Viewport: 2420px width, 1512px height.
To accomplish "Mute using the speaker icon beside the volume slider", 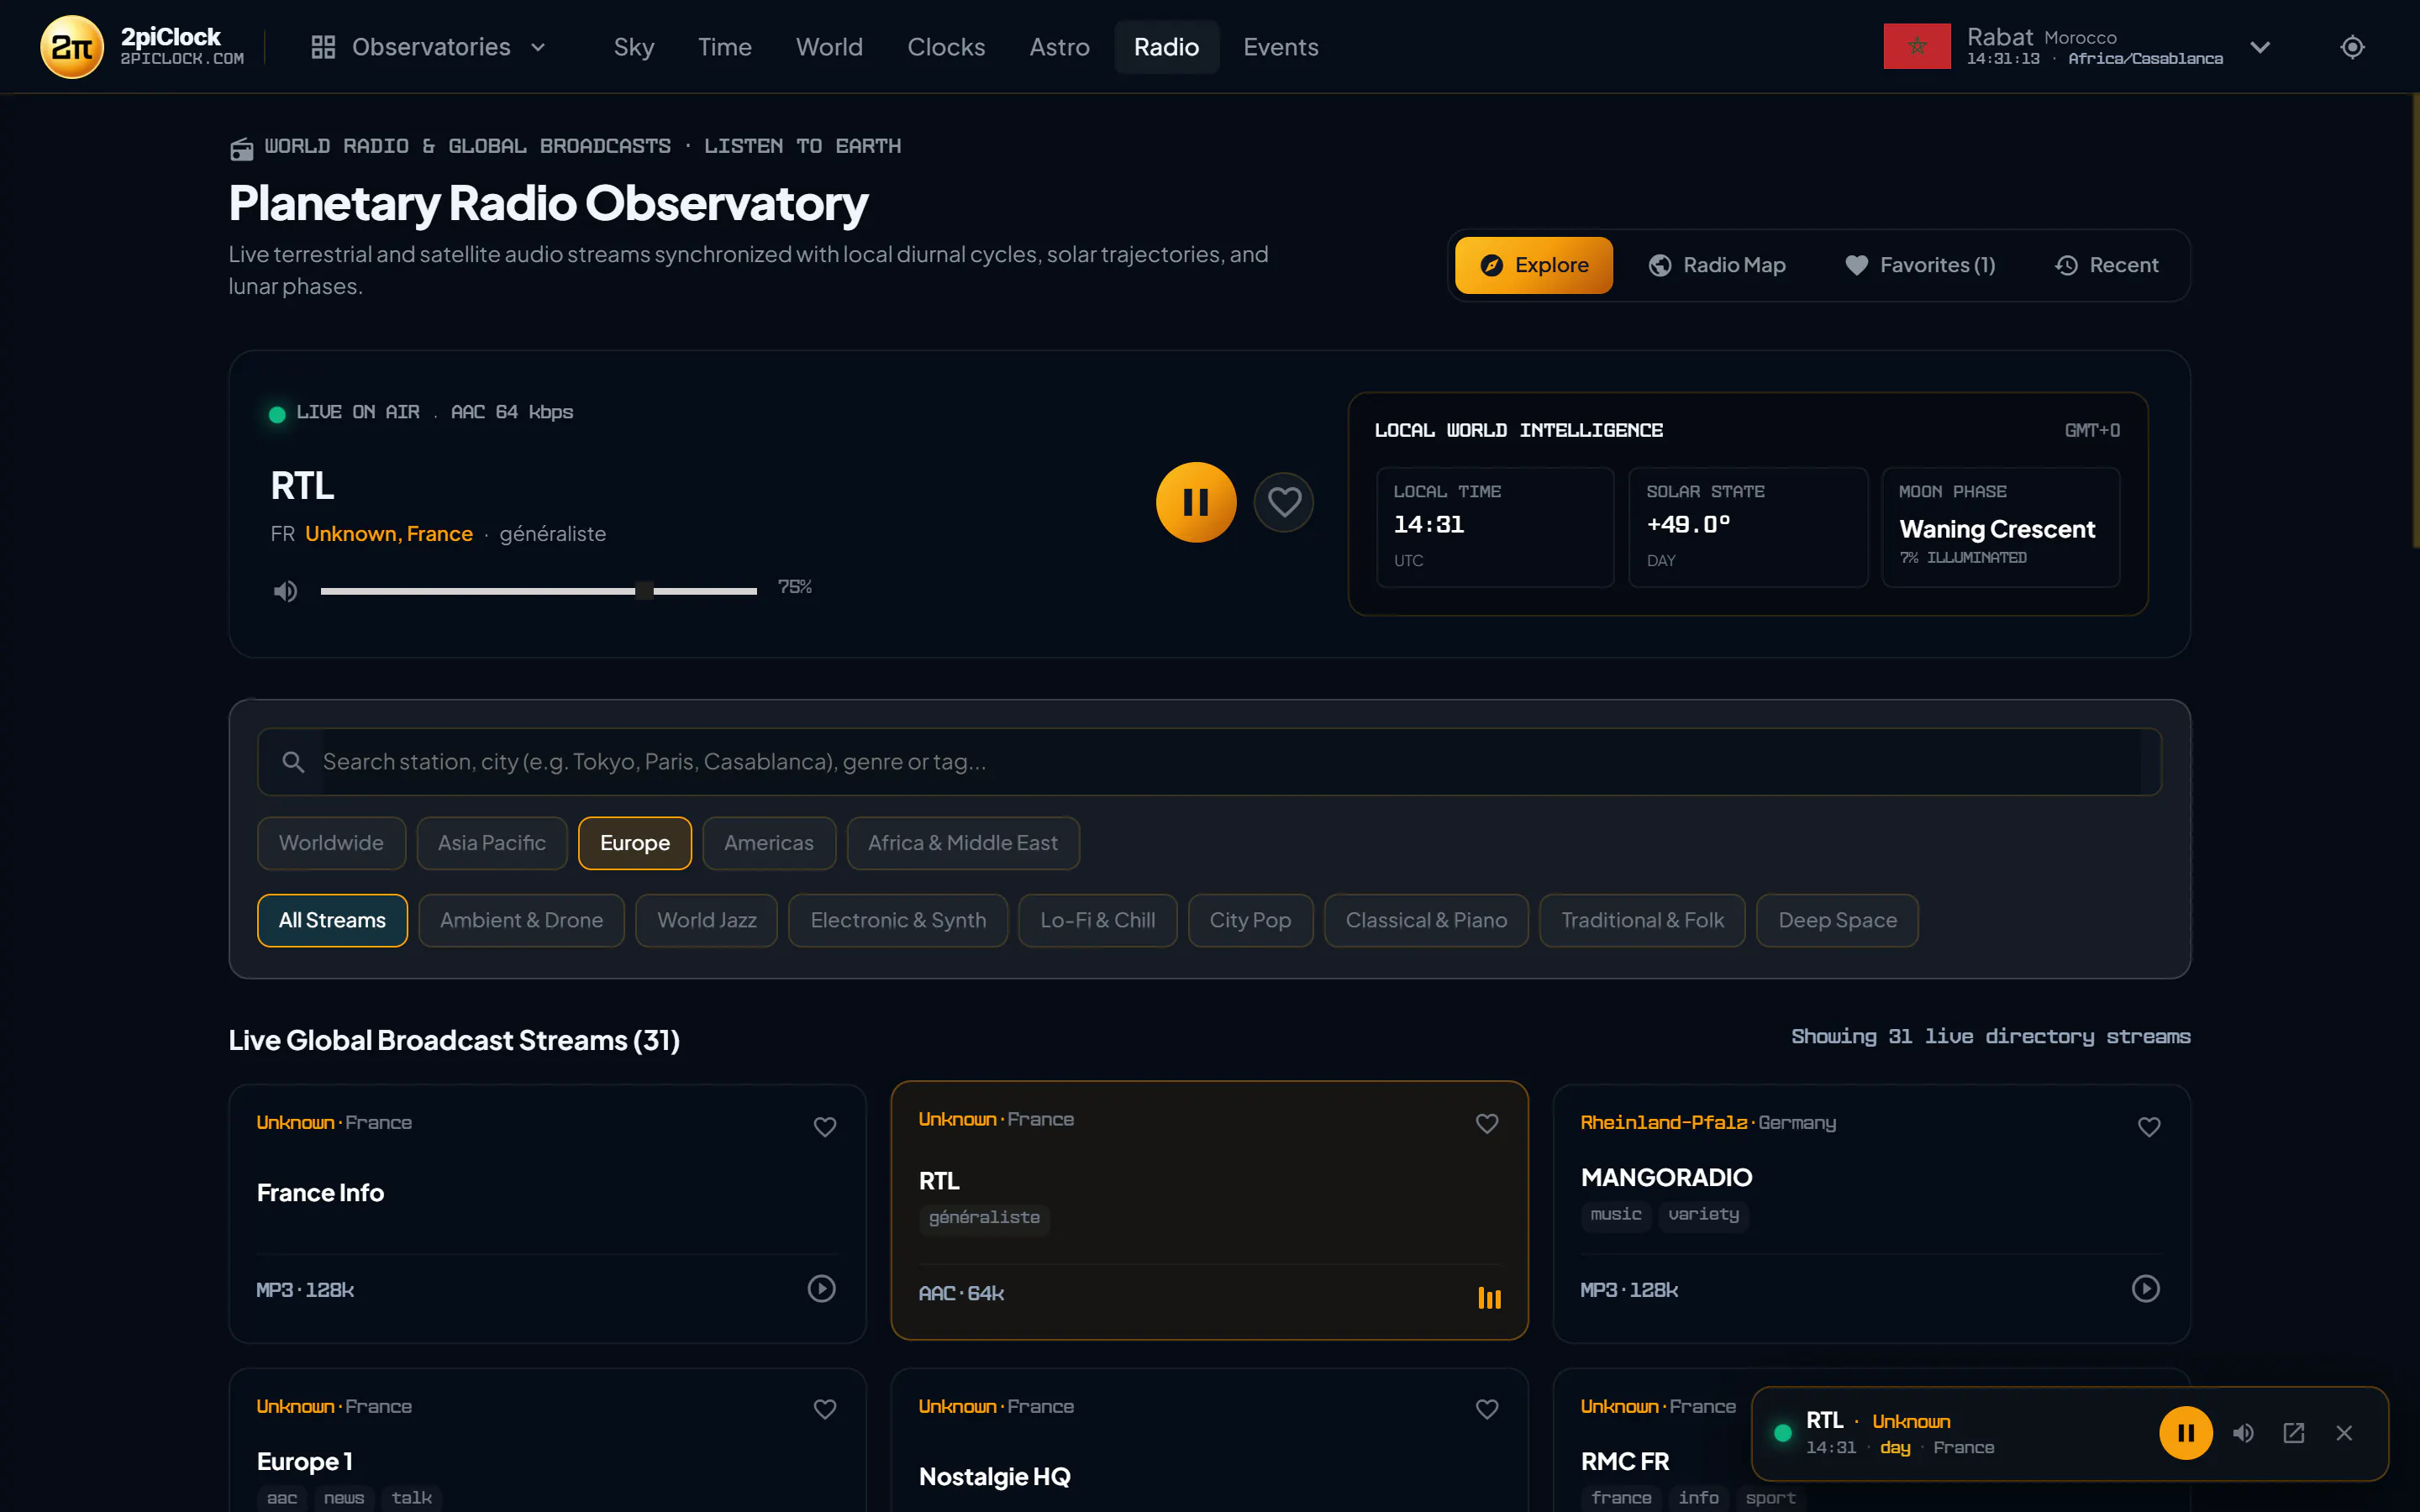I will coord(285,591).
